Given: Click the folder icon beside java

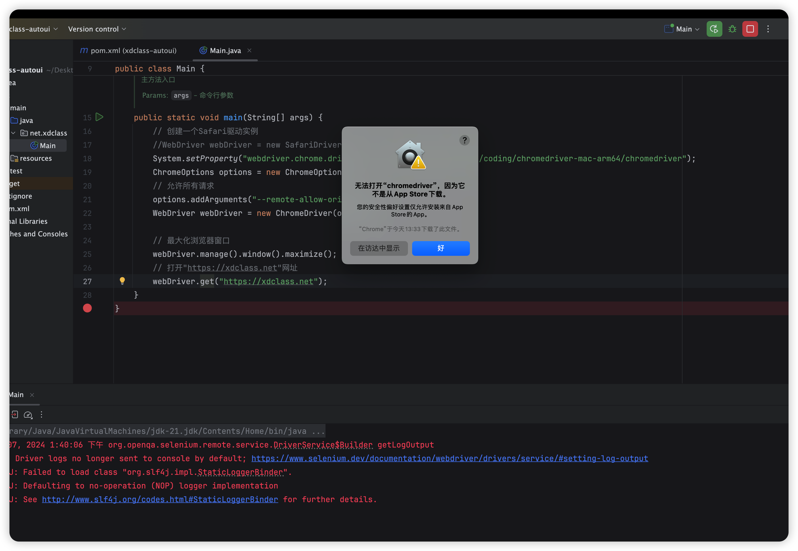Looking at the screenshot, I should 14,121.
